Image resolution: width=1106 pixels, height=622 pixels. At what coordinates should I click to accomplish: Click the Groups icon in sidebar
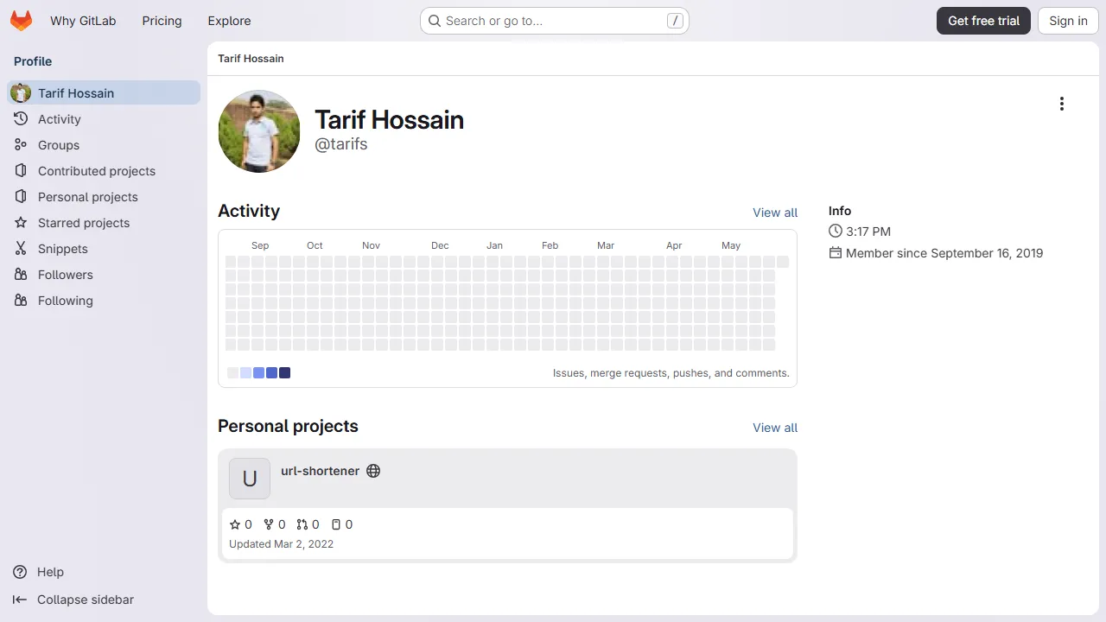coord(21,145)
